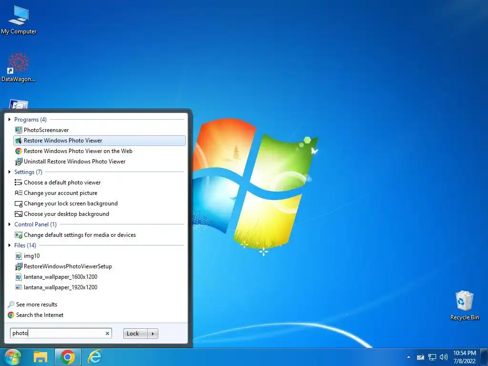Click the desktop background setting icon

(19, 214)
